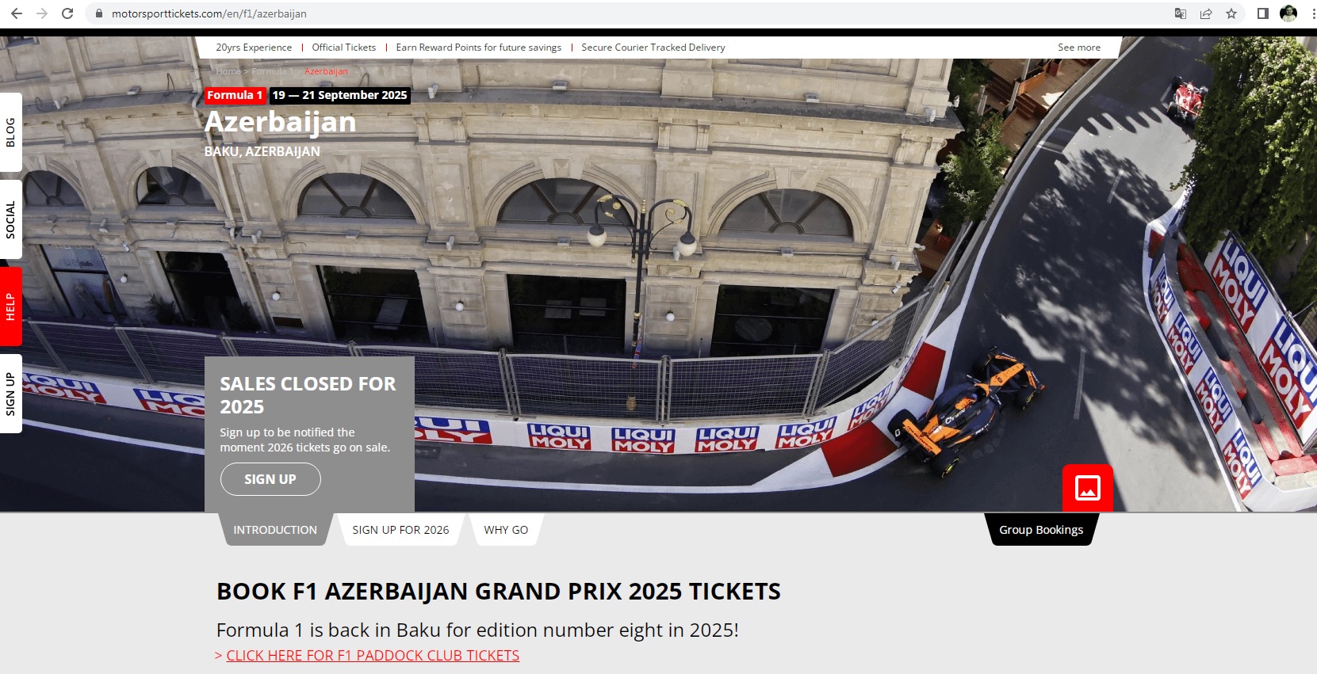Open the SOCIAL side tab
The height and width of the screenshot is (674, 1317).
point(10,219)
